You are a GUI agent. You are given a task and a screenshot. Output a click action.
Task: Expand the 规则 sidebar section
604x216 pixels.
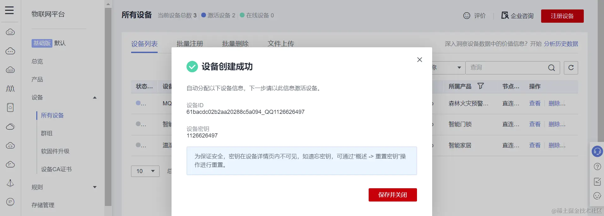tap(95, 187)
